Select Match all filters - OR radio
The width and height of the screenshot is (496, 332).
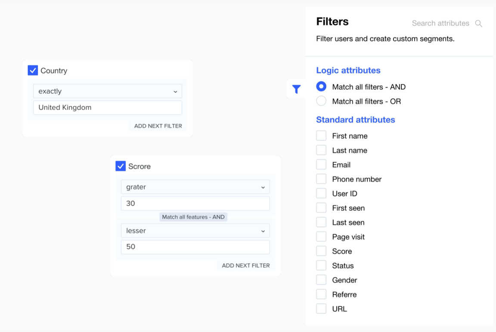(321, 101)
